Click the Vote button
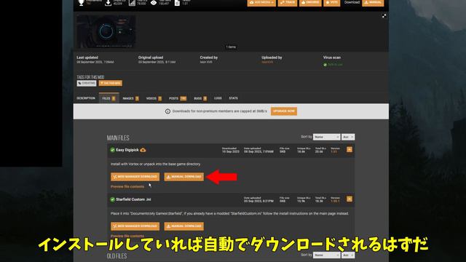Viewport: 466px width, 262px height. point(332,3)
